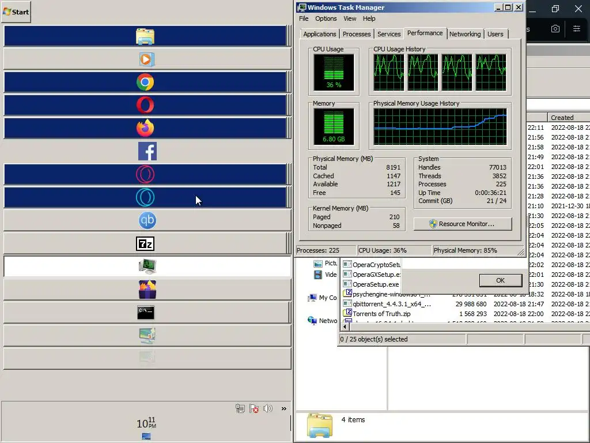Switch to the Networking tab
Viewport: 590px width, 443px height.
(x=465, y=34)
